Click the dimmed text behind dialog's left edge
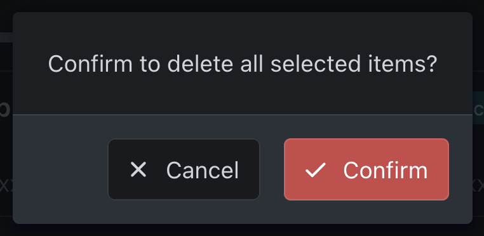Screen dimensions: 484x236 coord(6,110)
